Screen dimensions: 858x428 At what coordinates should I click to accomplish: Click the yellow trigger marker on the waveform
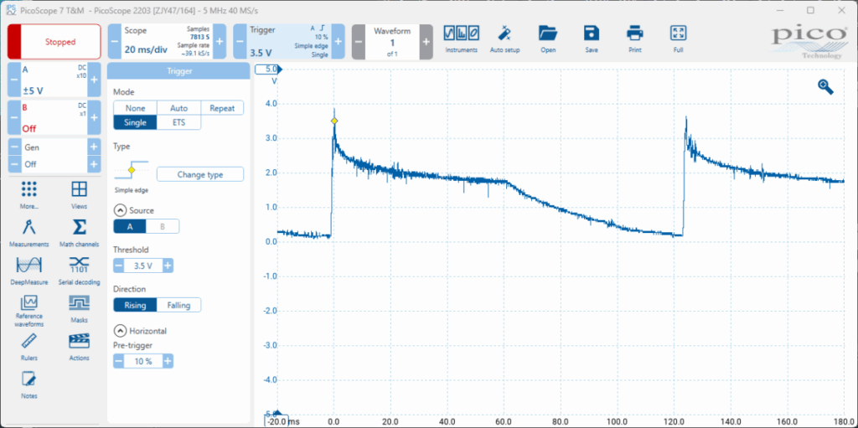pyautogui.click(x=334, y=121)
